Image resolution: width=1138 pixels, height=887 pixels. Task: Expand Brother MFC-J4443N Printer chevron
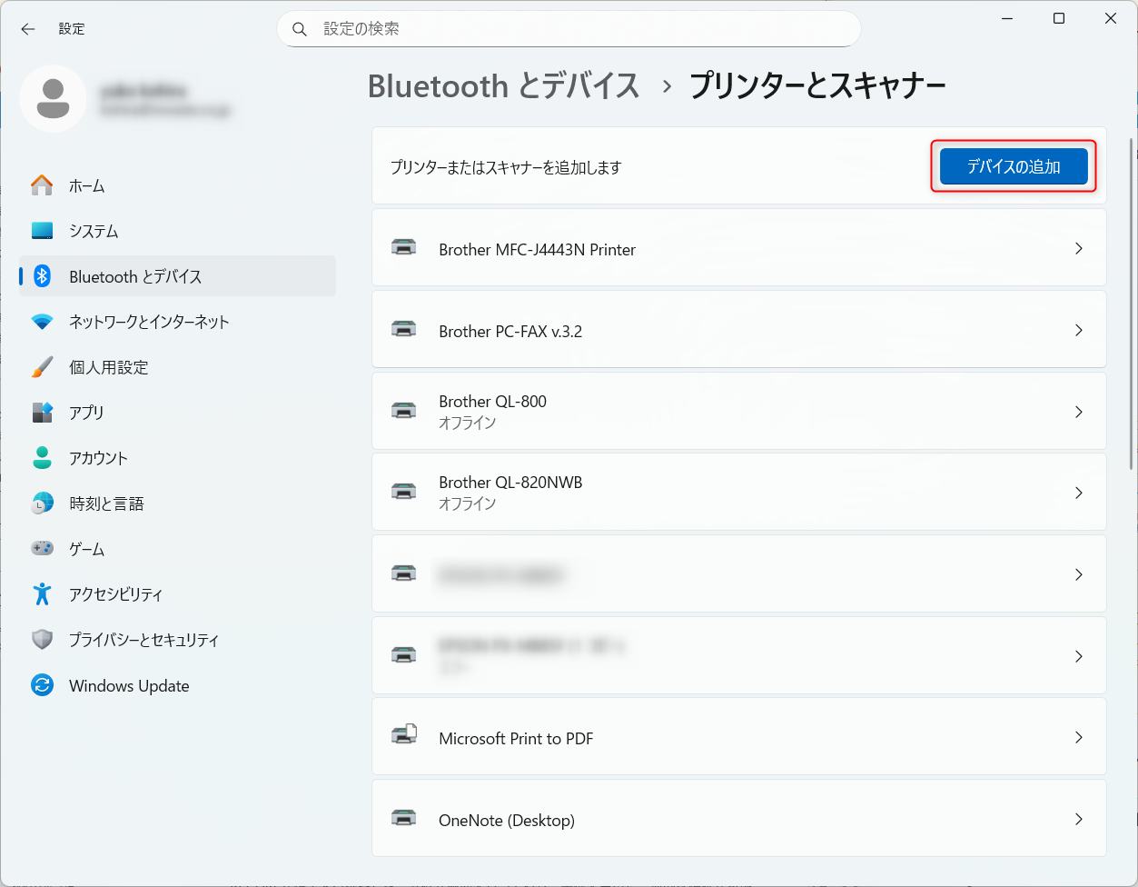coord(1079,248)
